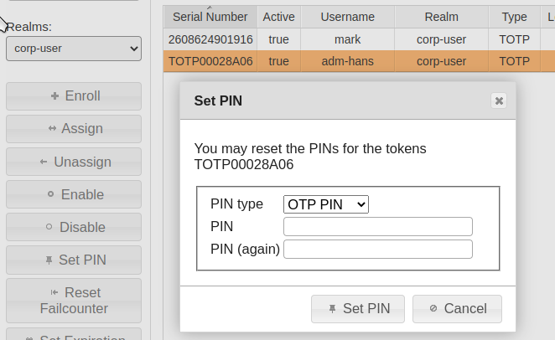
Task: Disable the selected token
Action: pos(74,227)
